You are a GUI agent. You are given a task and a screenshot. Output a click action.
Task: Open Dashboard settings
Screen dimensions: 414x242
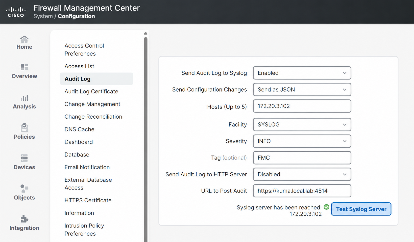pos(79,142)
